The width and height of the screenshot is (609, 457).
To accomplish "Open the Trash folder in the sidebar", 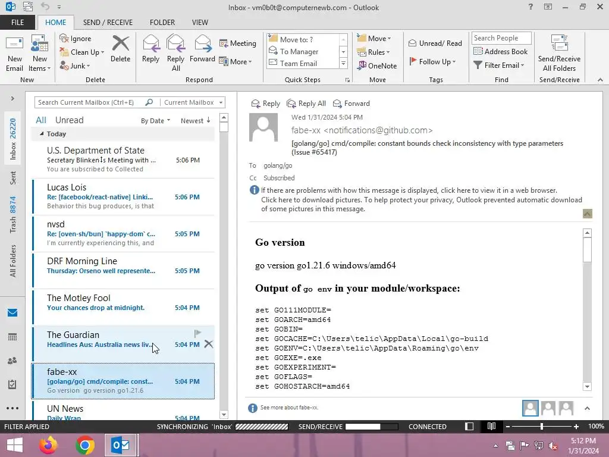I will click(x=13, y=214).
